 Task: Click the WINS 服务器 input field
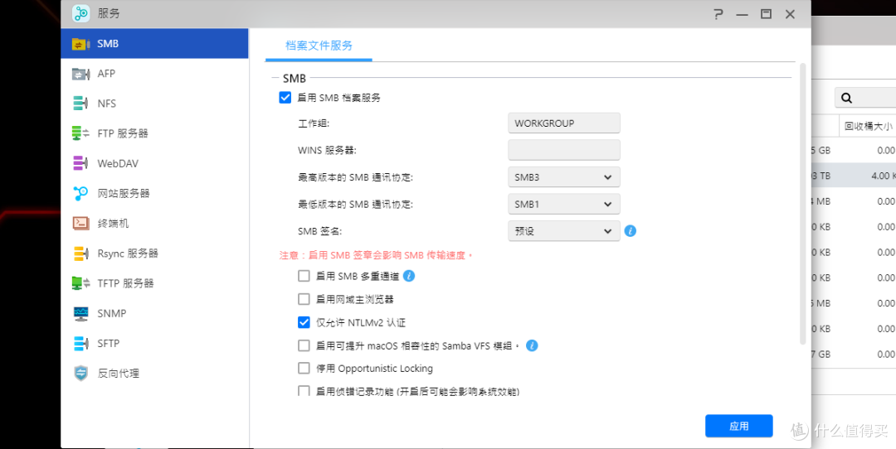pyautogui.click(x=564, y=150)
